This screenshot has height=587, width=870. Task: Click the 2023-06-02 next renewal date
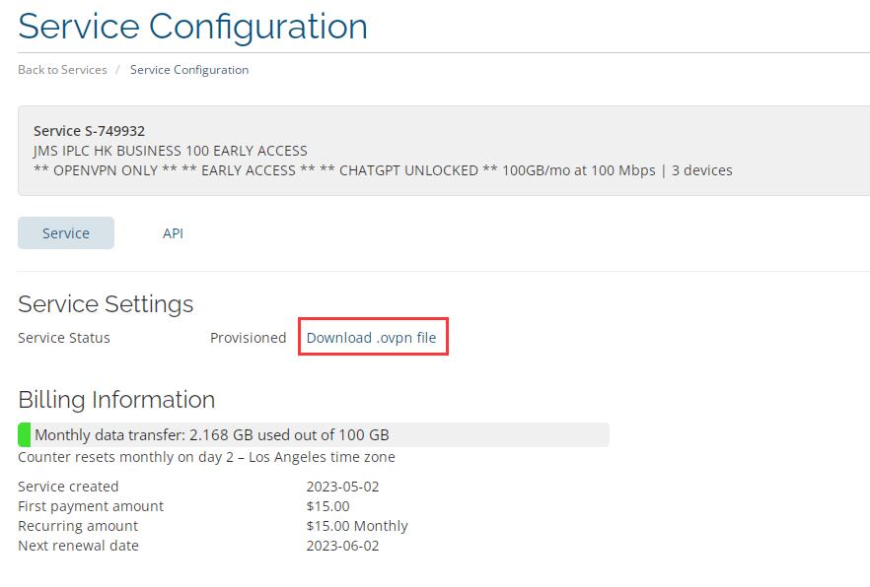[x=342, y=546]
